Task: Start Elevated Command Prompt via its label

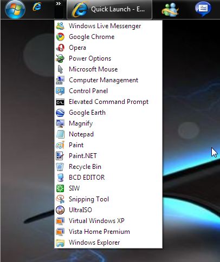Action: (x=108, y=102)
